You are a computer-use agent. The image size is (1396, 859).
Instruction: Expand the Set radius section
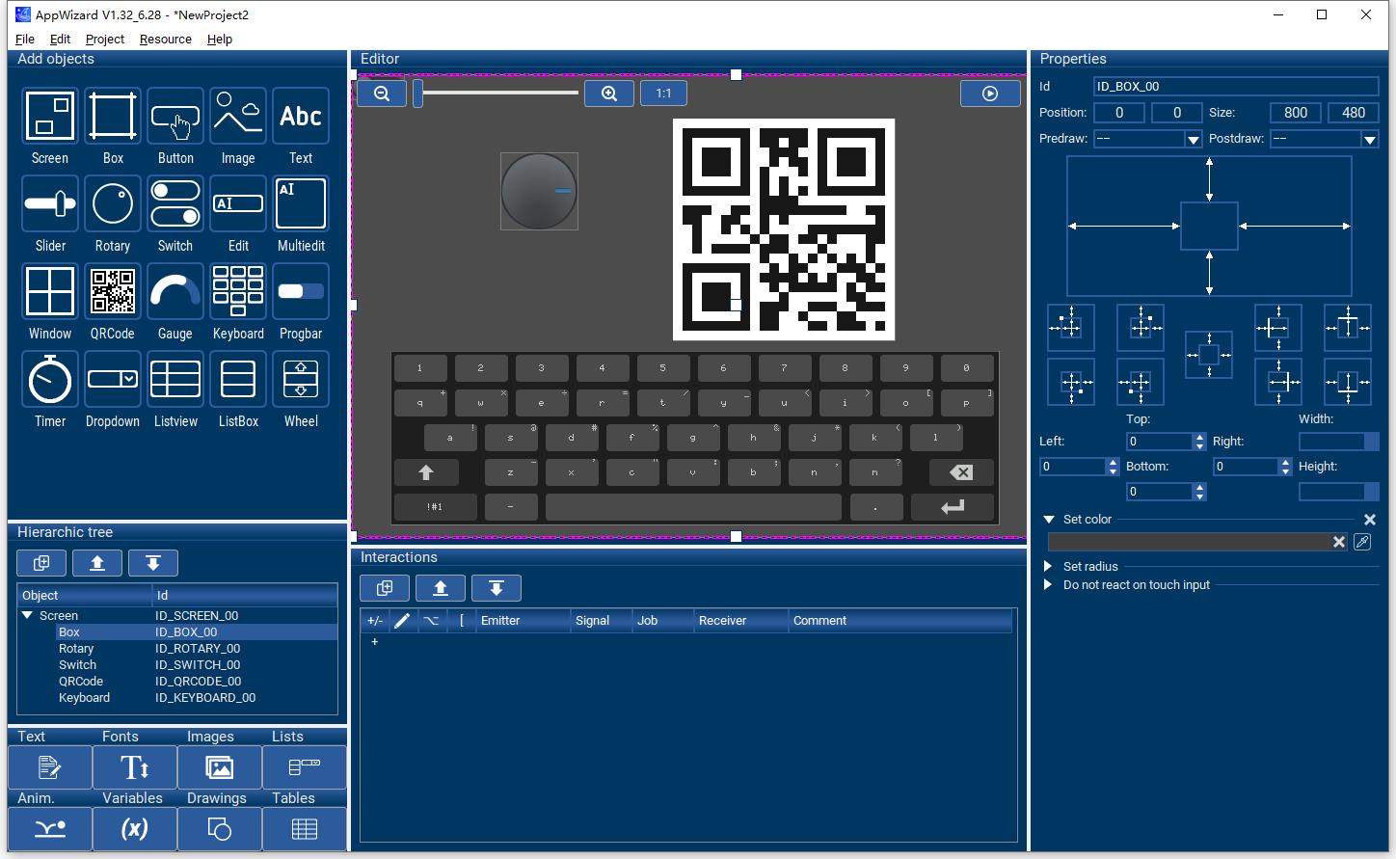pos(1048,567)
